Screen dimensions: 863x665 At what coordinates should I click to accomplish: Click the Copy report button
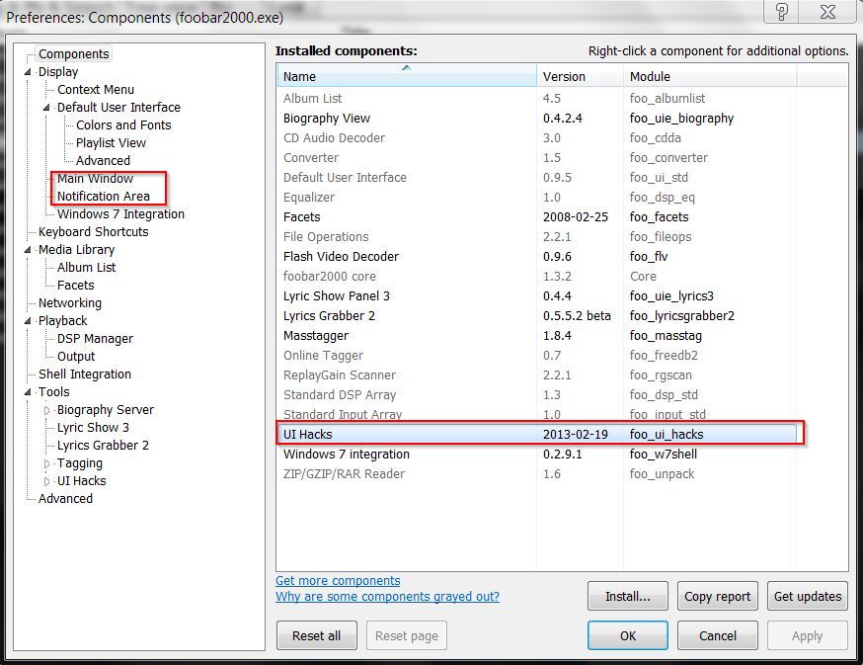pyautogui.click(x=717, y=596)
